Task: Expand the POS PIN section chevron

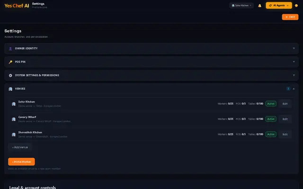Action: (x=294, y=62)
